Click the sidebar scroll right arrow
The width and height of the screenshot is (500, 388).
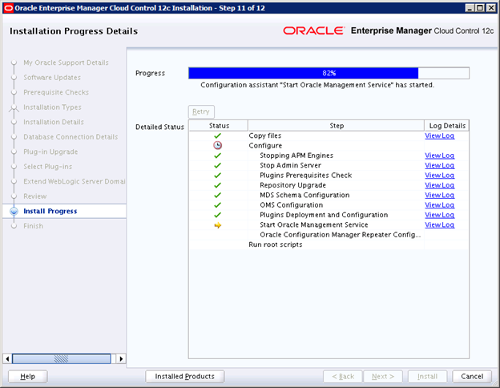point(121,358)
